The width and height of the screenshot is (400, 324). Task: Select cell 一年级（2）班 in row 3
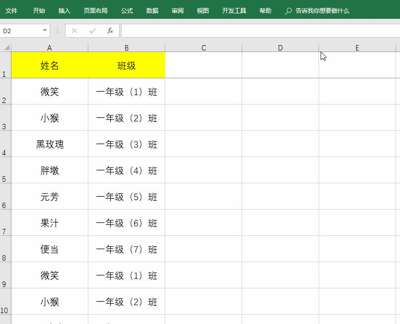tap(127, 117)
